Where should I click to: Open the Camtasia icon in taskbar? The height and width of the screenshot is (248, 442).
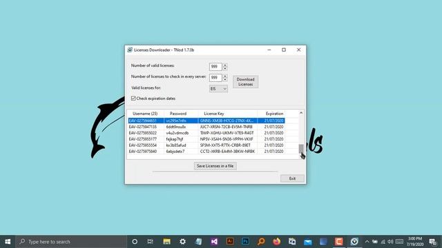tap(339, 242)
